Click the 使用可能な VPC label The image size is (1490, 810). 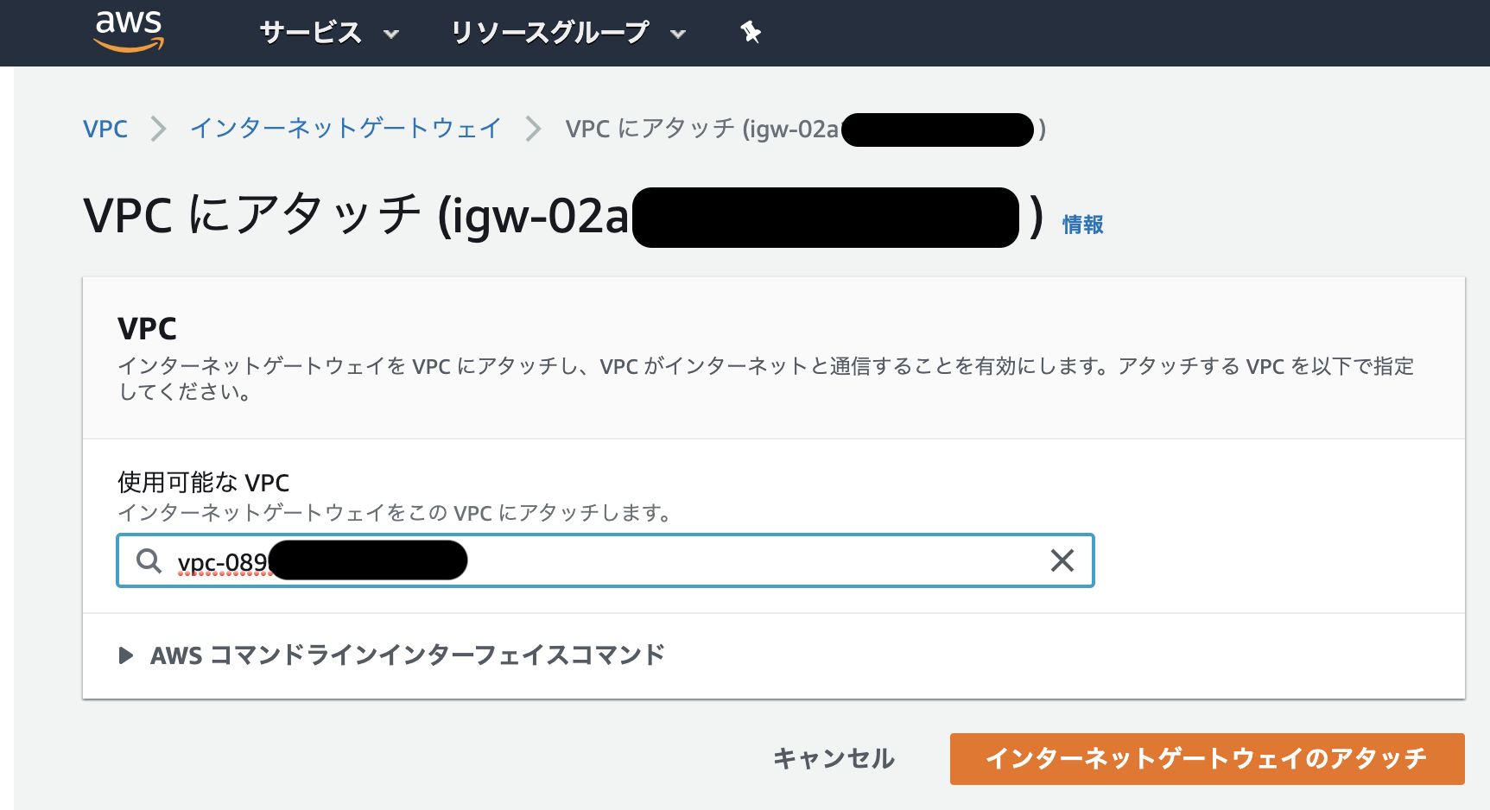[204, 482]
